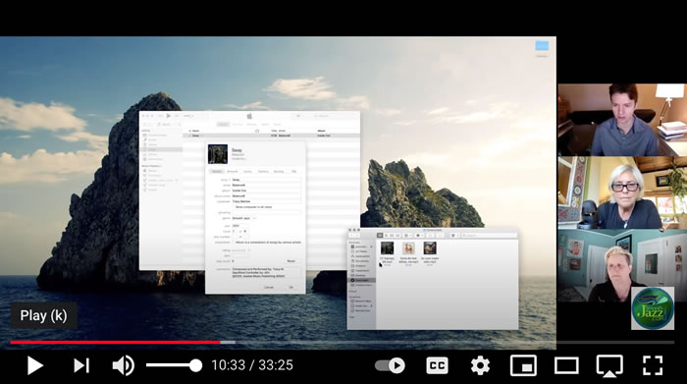Click the volume slider handle
This screenshot has width=687, height=384.
click(x=195, y=365)
